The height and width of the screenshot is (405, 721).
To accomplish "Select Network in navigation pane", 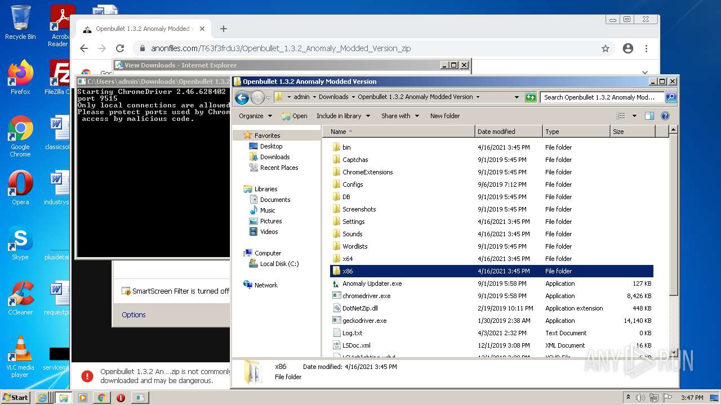I will point(266,285).
